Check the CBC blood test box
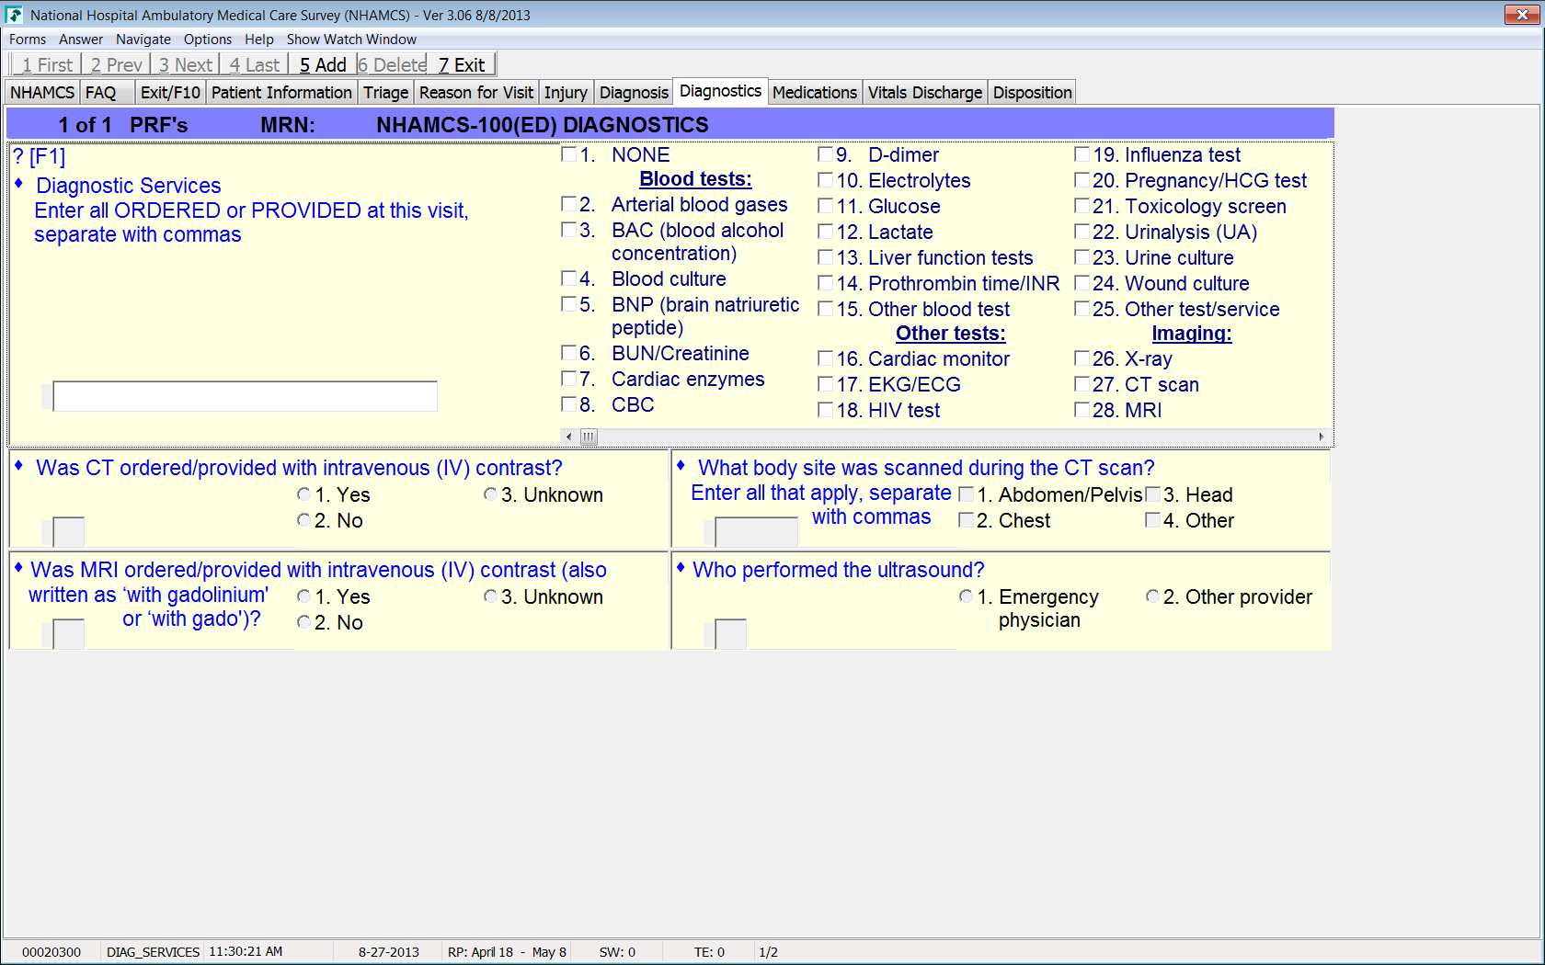The image size is (1545, 965). (x=569, y=404)
